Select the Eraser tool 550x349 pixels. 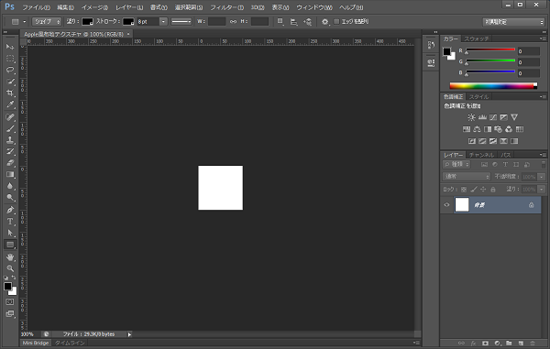tap(10, 163)
